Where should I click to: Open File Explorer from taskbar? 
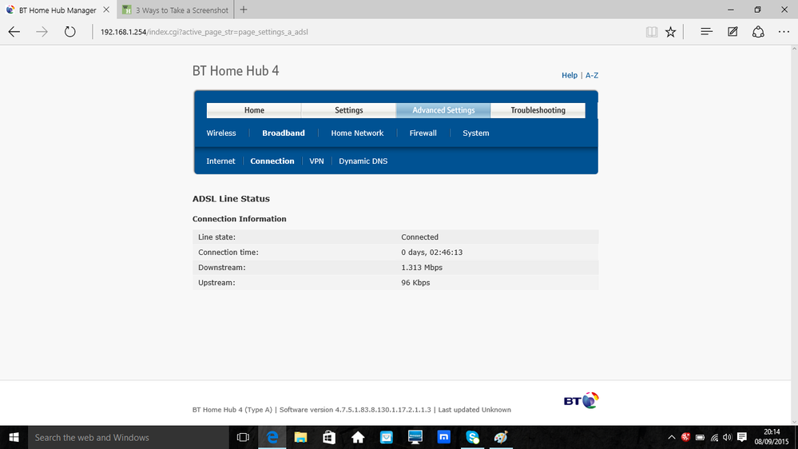click(301, 437)
